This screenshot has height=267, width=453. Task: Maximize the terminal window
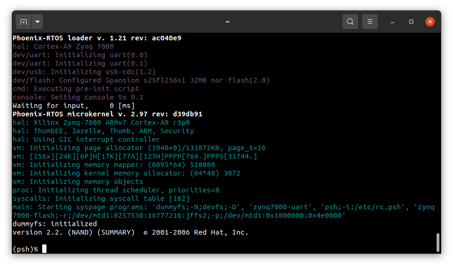tap(411, 22)
